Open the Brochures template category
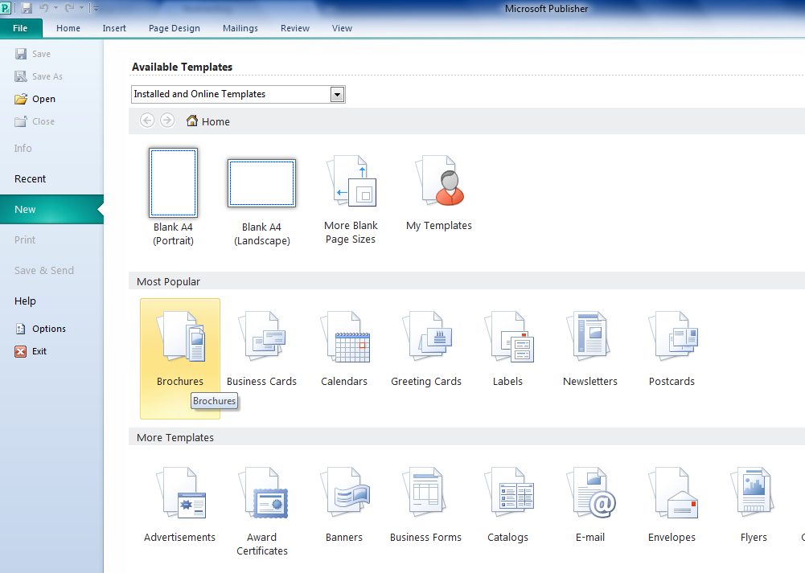 pos(179,358)
